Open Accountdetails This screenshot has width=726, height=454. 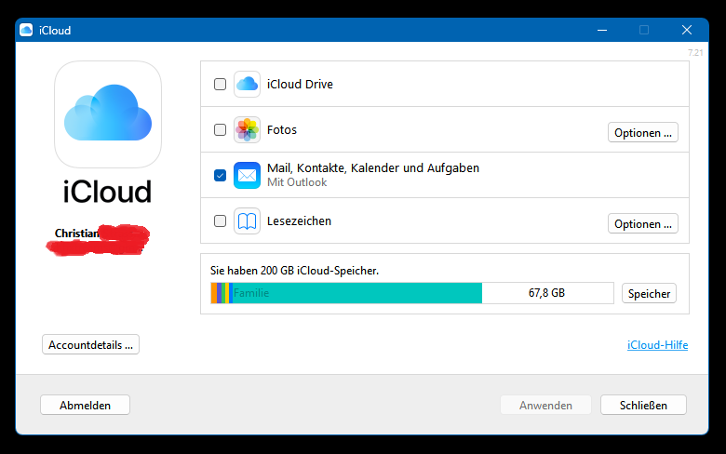[x=91, y=345]
